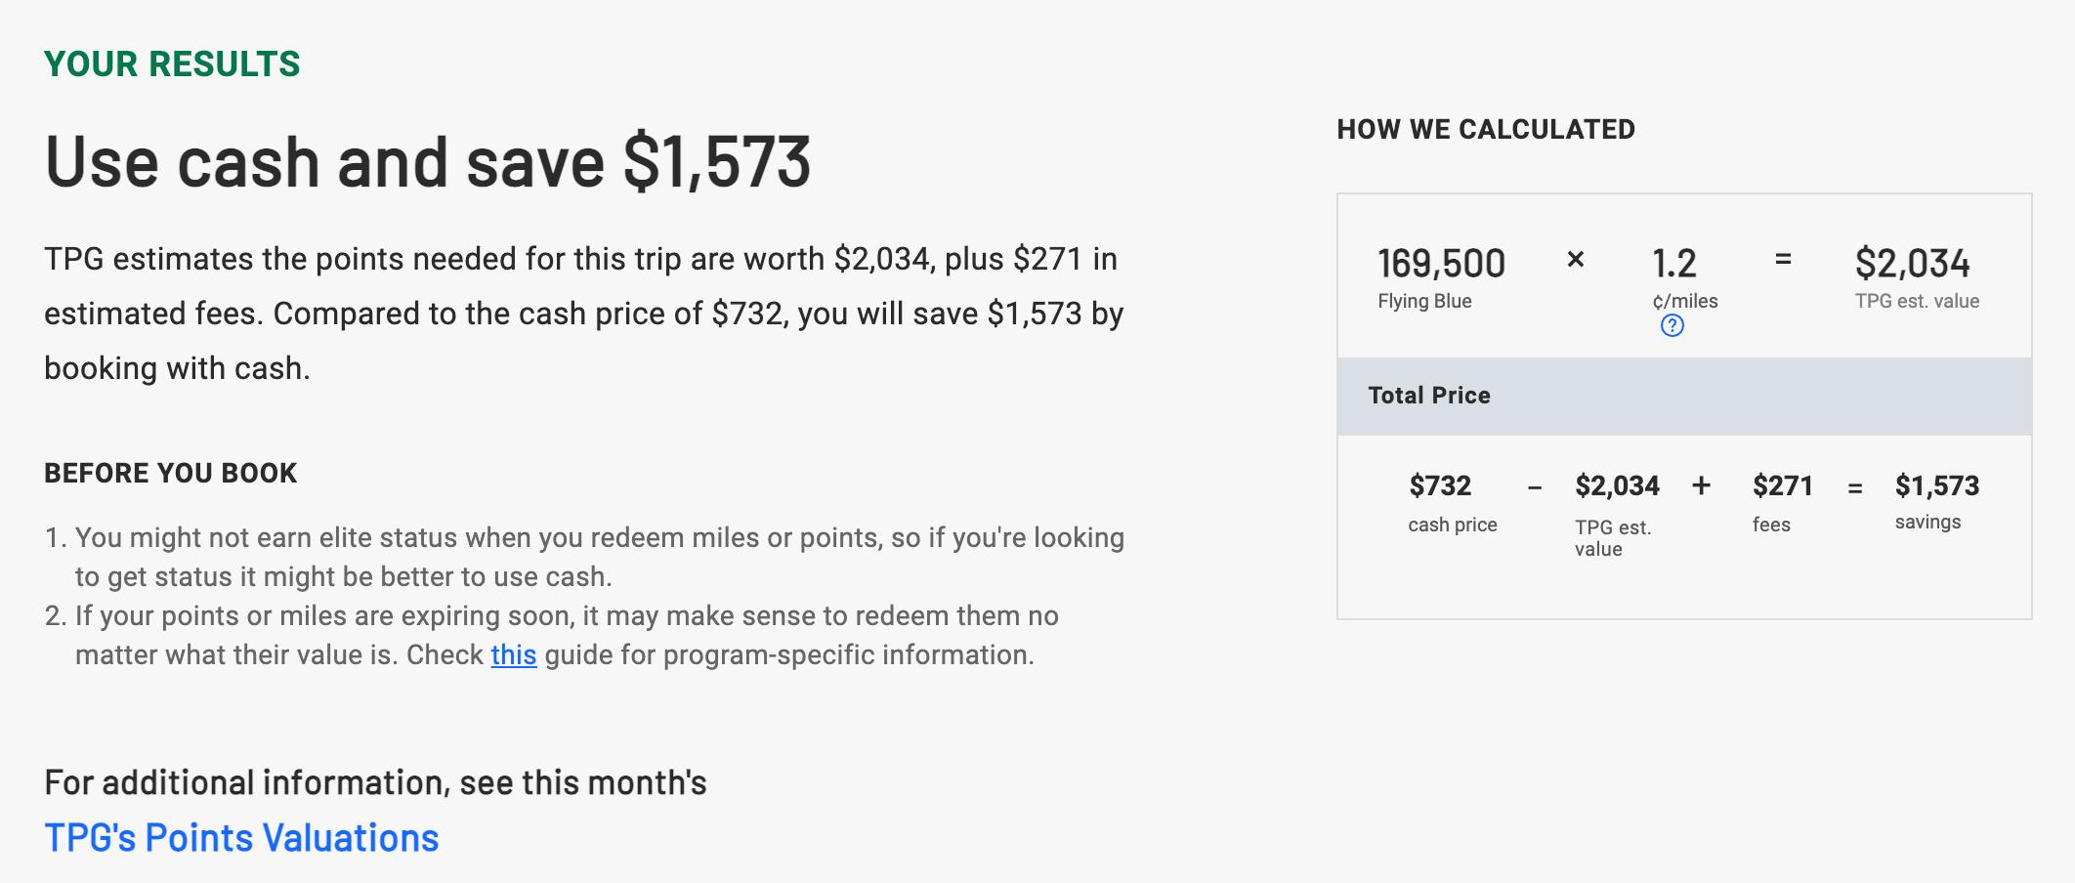Click the $732 cash price amount
Screen dimensions: 2075x883
(x=1440, y=485)
